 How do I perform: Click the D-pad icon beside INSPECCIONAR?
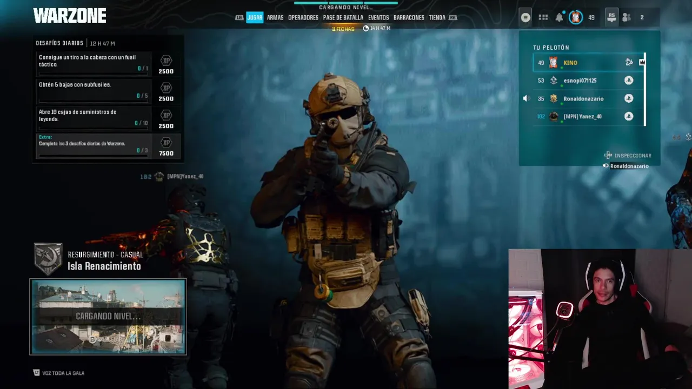coord(608,156)
